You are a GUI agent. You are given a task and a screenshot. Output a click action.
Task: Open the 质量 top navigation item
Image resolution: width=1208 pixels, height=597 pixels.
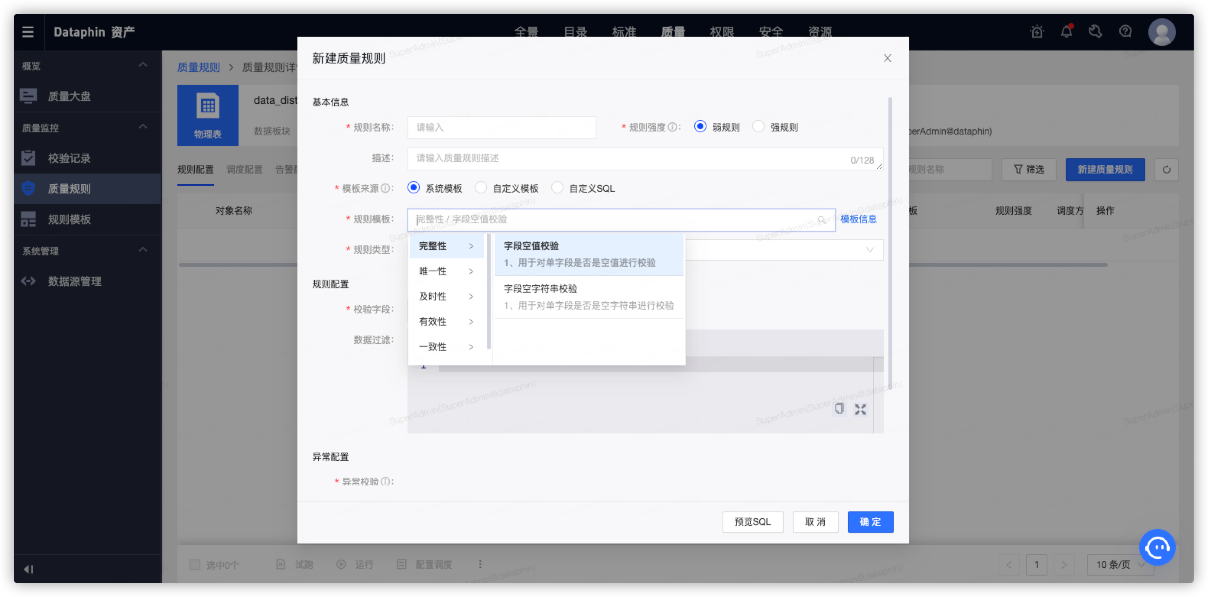pos(673,32)
